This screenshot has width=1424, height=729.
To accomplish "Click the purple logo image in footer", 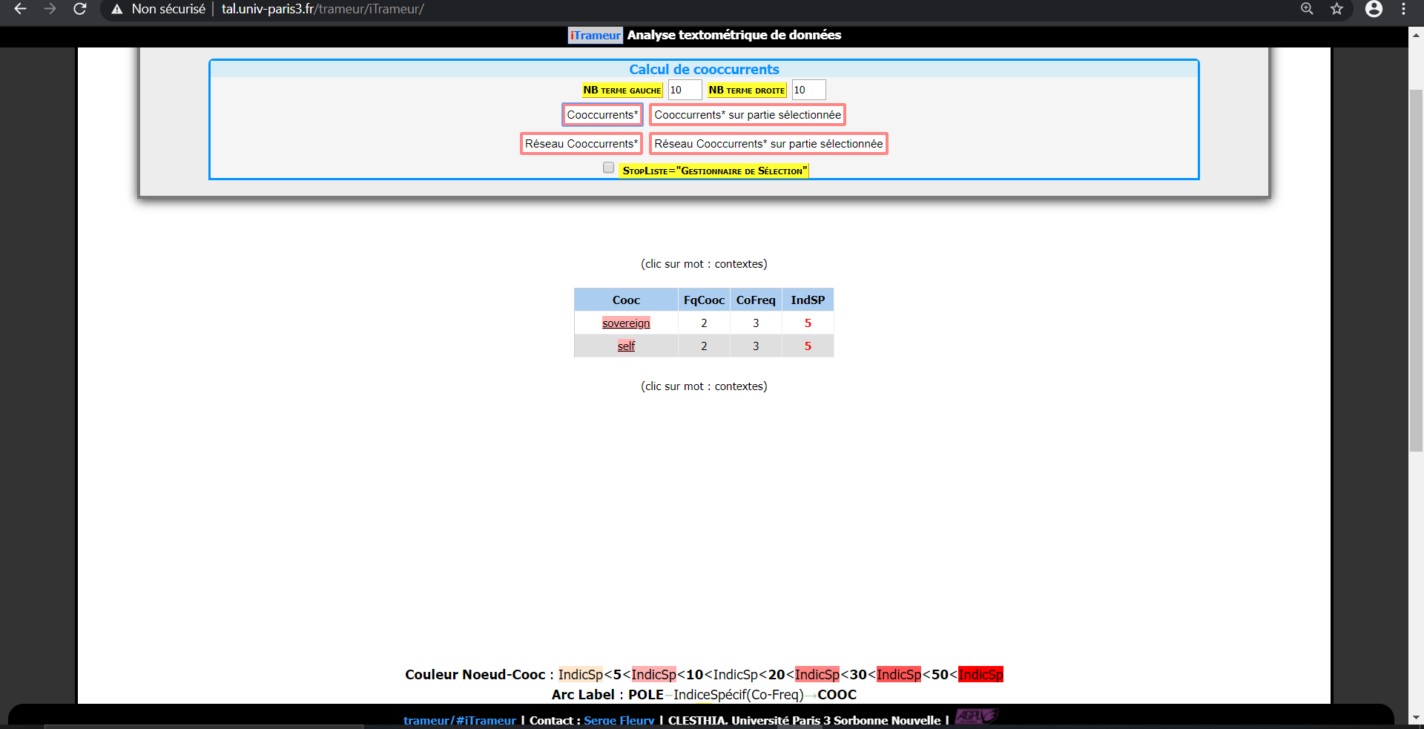I will pos(976,716).
